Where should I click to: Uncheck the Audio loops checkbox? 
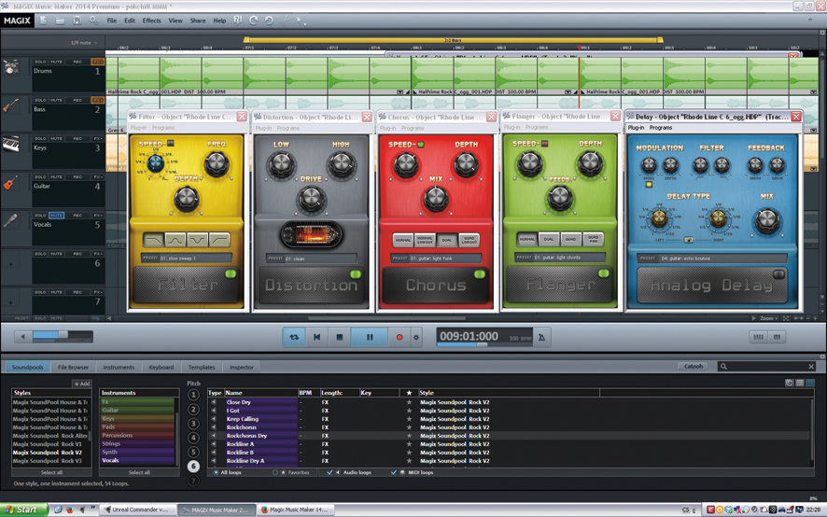pos(329,473)
